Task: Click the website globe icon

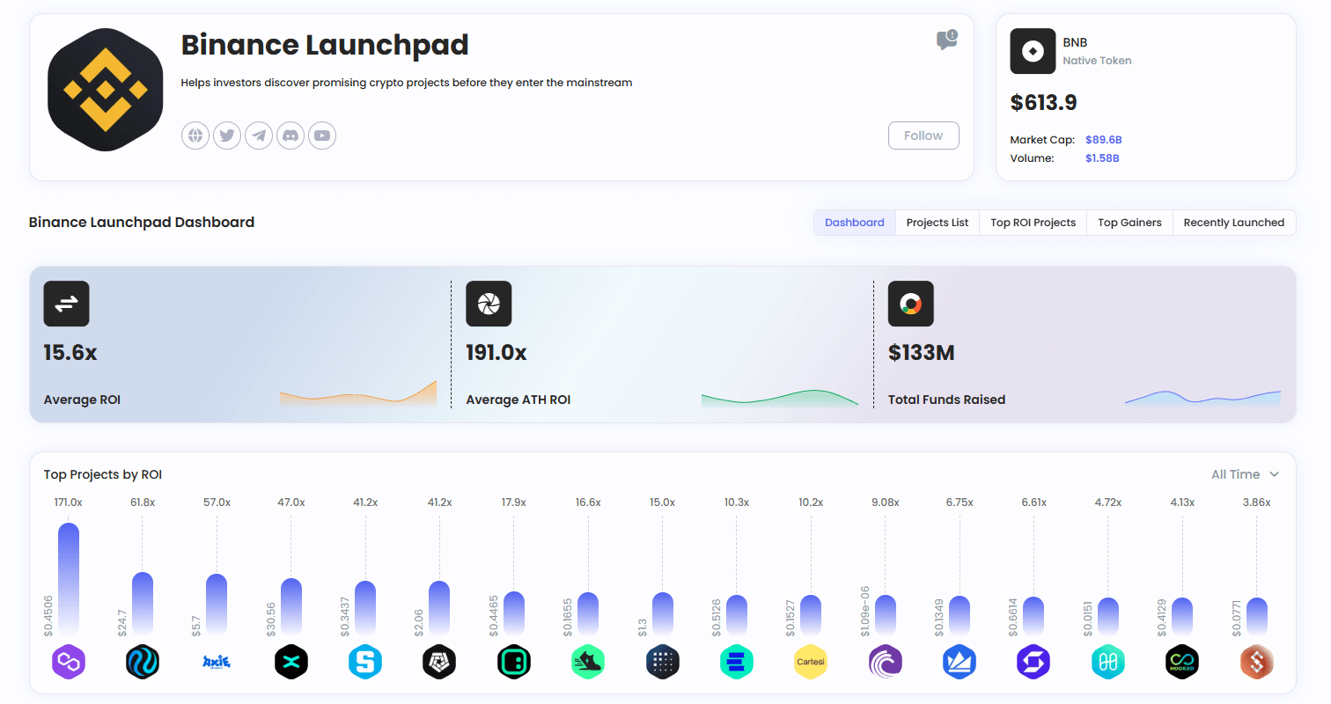Action: [x=195, y=135]
